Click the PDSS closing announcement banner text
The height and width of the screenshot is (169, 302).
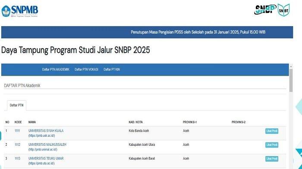(198, 32)
